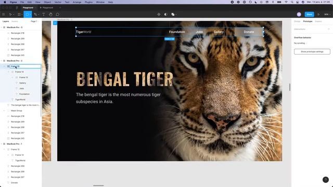
Task: Switch to the Prototype tab
Action: (308, 21)
